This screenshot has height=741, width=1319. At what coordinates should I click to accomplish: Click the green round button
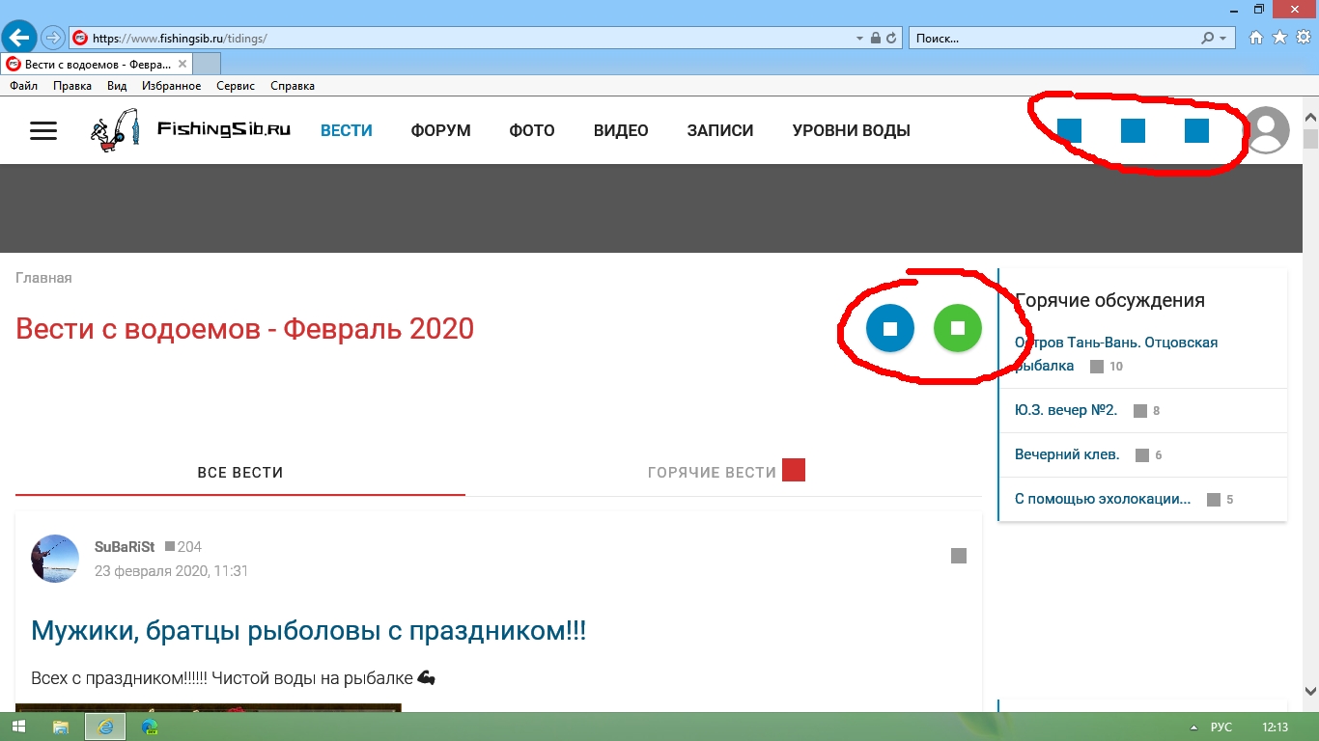958,329
